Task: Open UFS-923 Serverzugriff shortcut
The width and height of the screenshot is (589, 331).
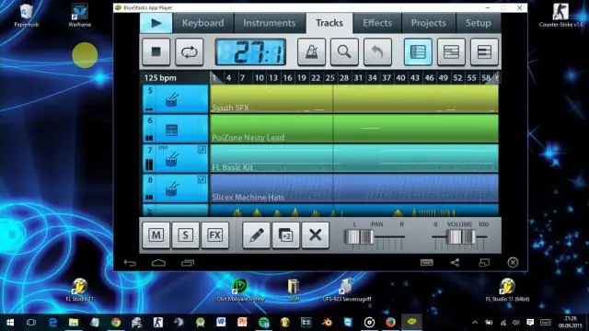Action: coord(347,290)
